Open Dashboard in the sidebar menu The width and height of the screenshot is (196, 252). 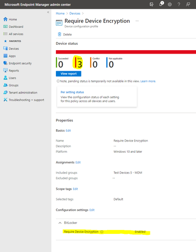[16, 27]
